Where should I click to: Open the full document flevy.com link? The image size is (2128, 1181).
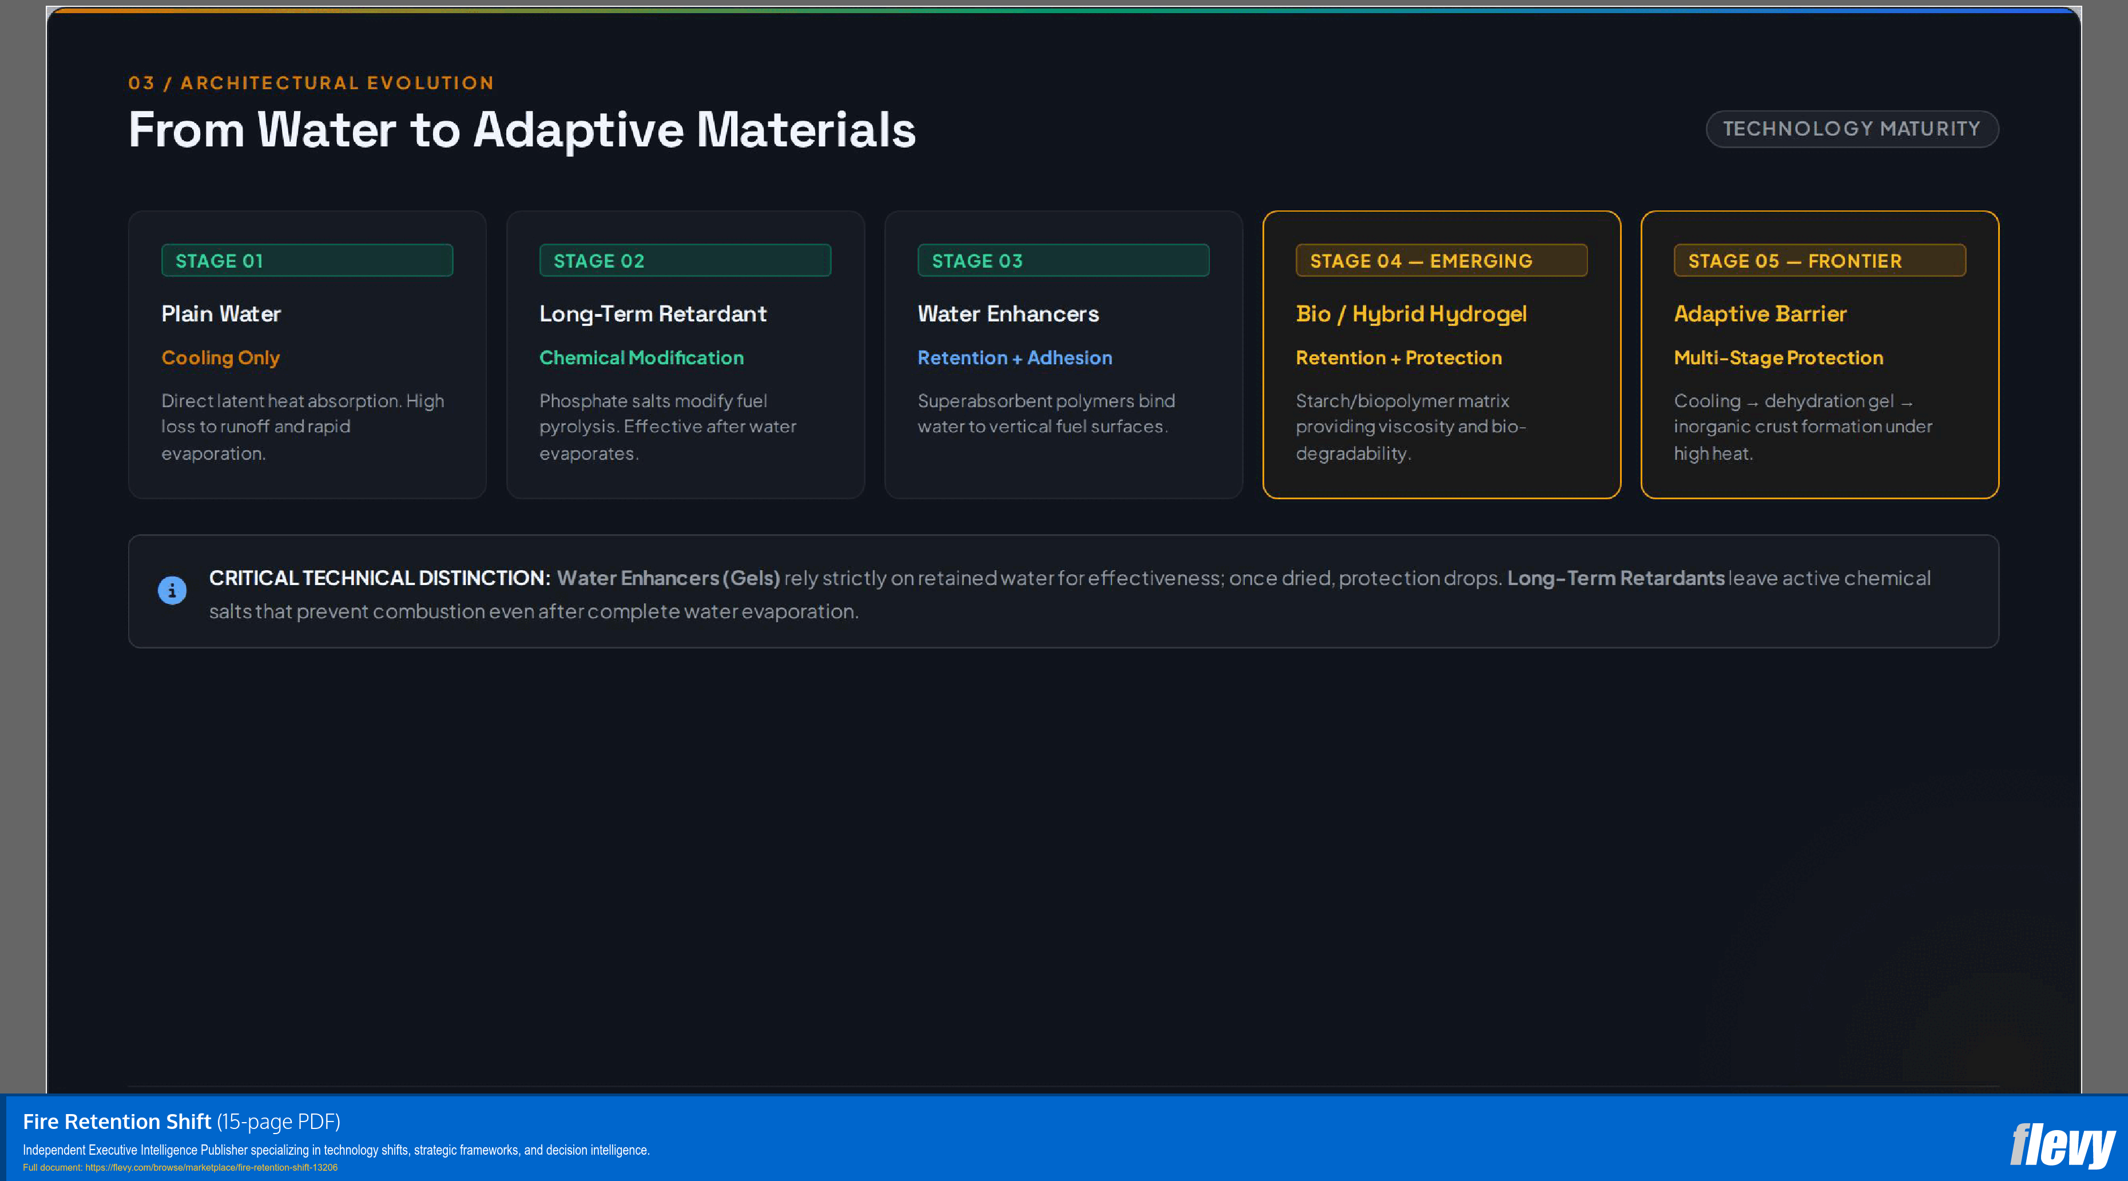pyautogui.click(x=212, y=1168)
